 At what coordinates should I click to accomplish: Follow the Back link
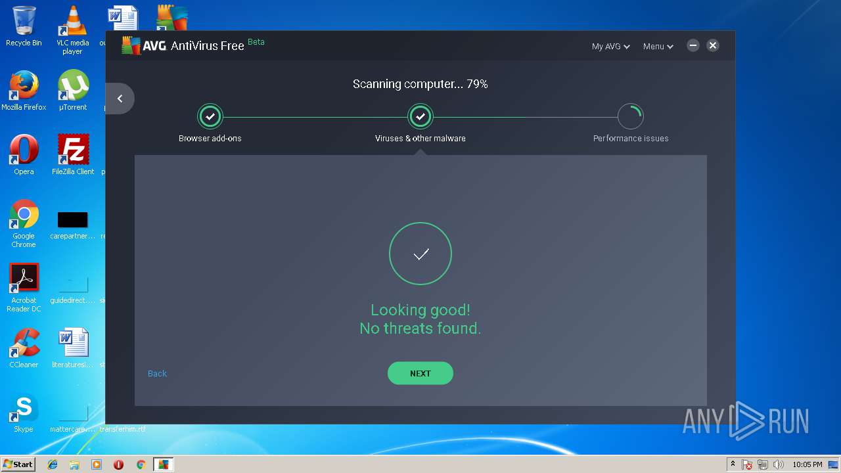pyautogui.click(x=157, y=373)
